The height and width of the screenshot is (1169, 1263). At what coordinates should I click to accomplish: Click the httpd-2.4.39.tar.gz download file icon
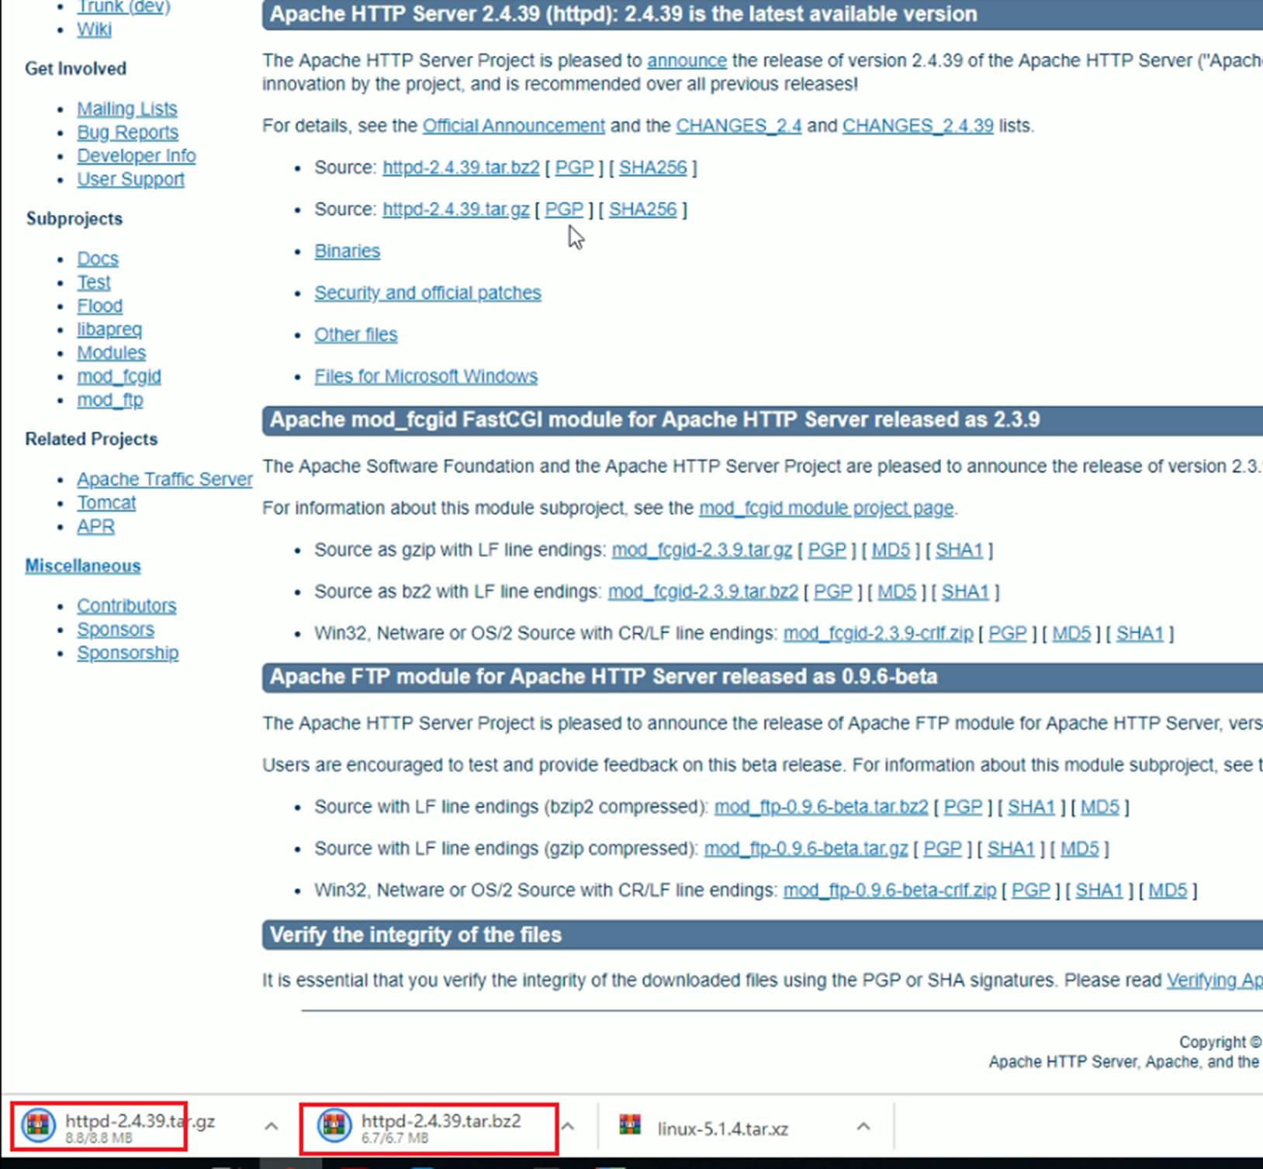38,1126
